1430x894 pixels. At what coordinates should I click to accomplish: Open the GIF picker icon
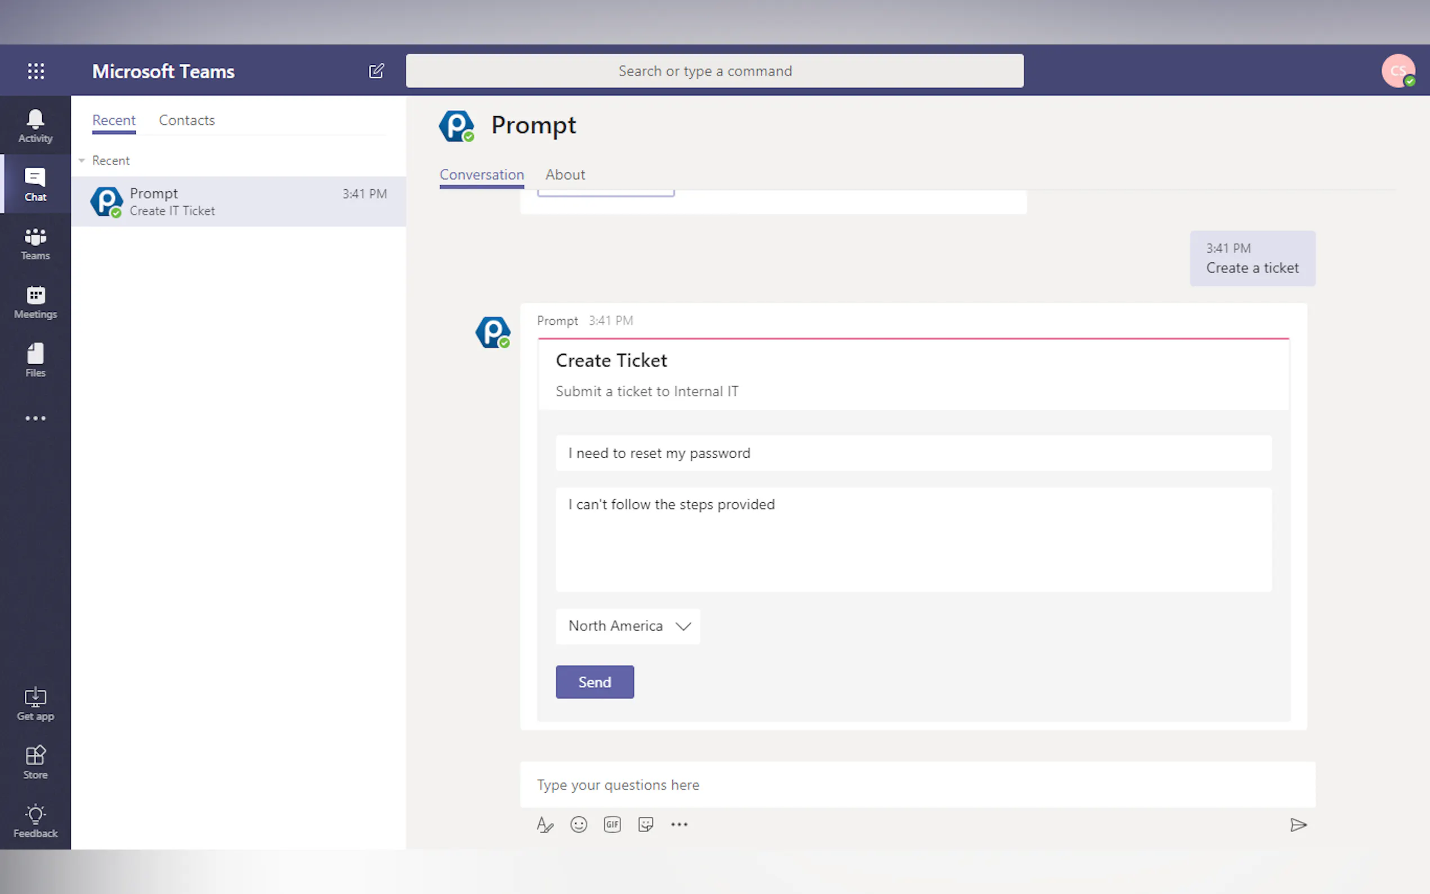click(612, 824)
